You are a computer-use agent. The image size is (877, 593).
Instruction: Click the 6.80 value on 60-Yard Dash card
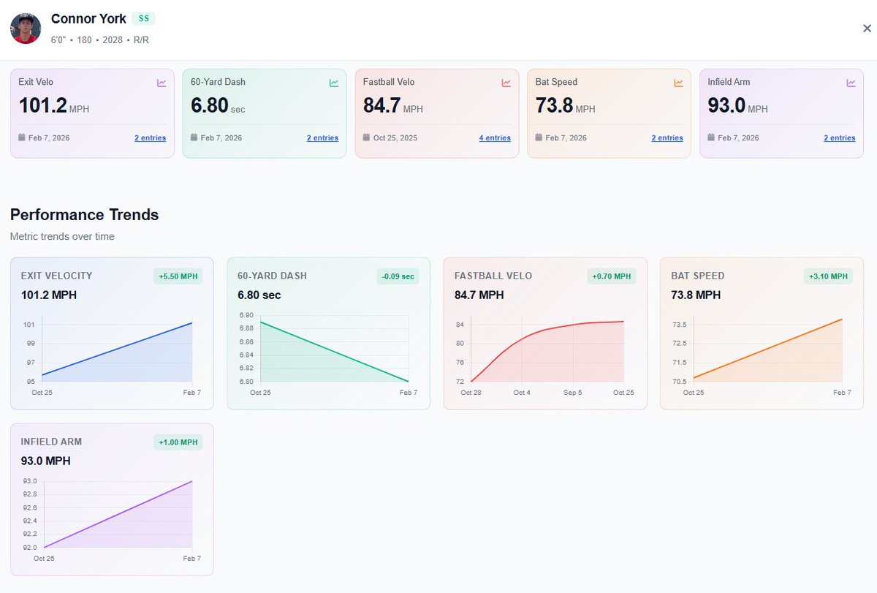pos(210,105)
